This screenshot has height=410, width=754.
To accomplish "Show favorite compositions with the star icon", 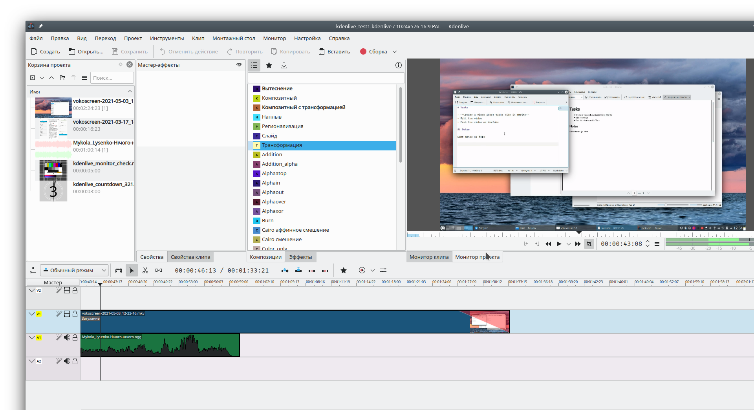I will (x=269, y=65).
